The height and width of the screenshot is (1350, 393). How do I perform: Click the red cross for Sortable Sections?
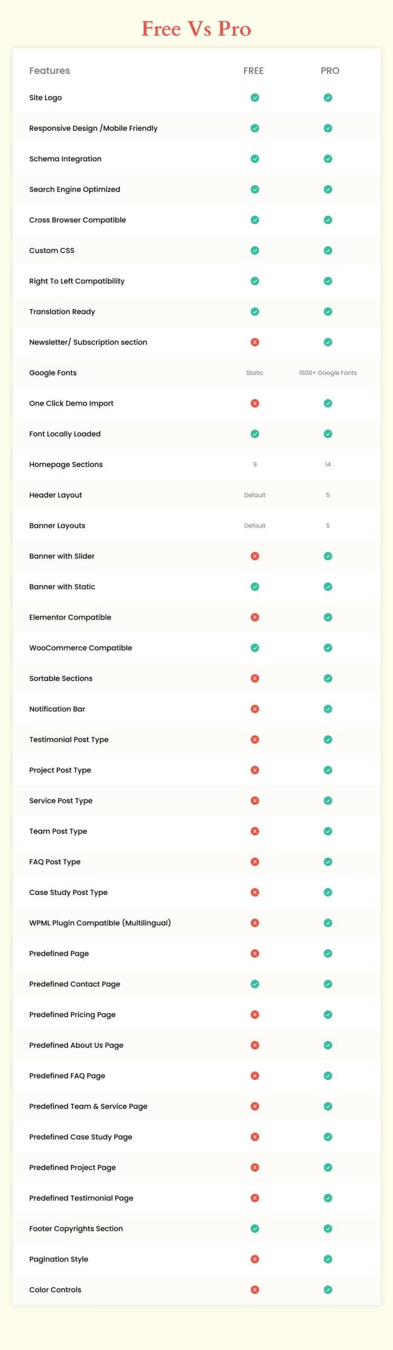pos(255,678)
